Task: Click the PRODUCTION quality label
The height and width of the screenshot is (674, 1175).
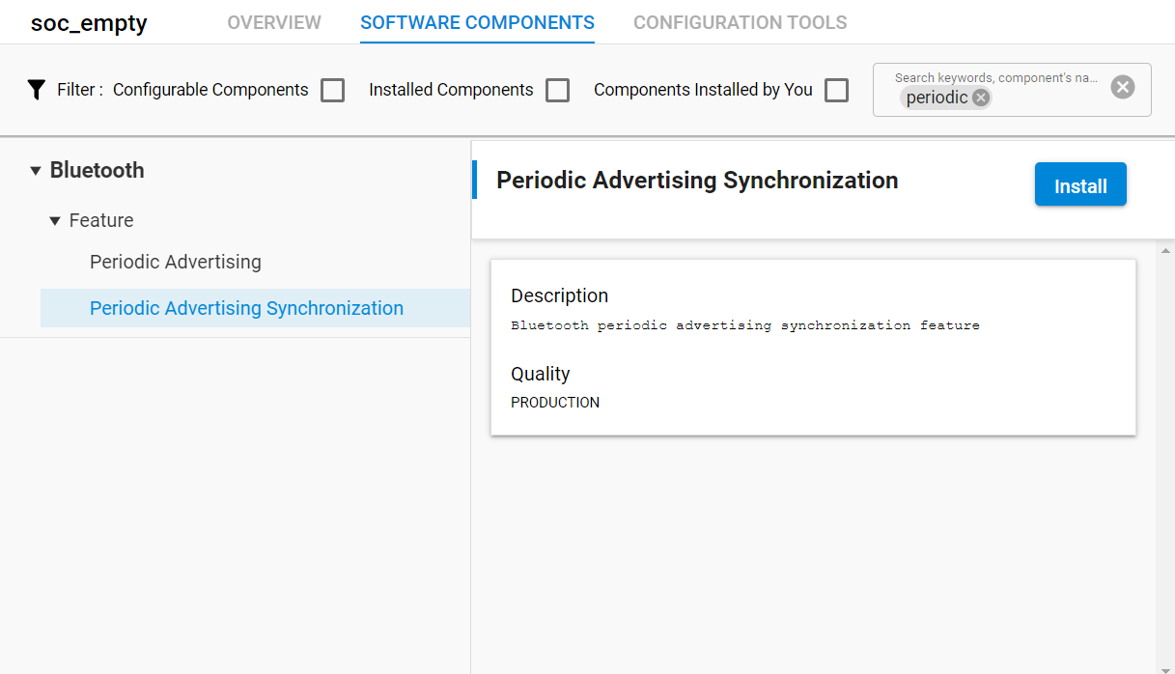Action: pyautogui.click(x=555, y=403)
